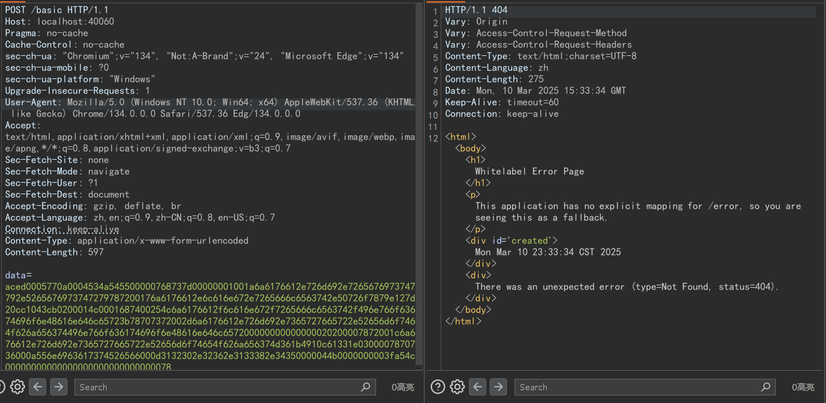Click the 'Sec-Fetch-Site: none' header

pyautogui.click(x=57, y=160)
